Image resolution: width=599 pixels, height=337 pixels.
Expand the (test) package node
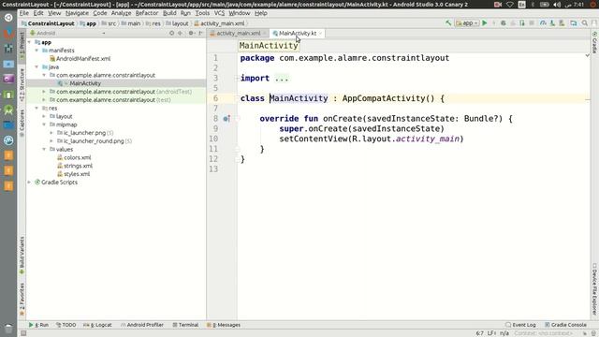click(x=44, y=100)
